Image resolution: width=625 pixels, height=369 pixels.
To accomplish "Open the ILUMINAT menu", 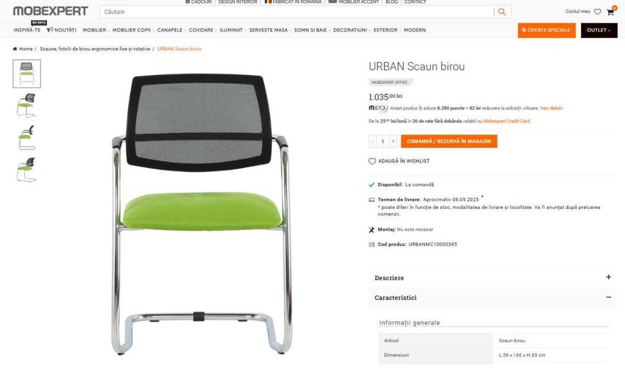I will (231, 30).
